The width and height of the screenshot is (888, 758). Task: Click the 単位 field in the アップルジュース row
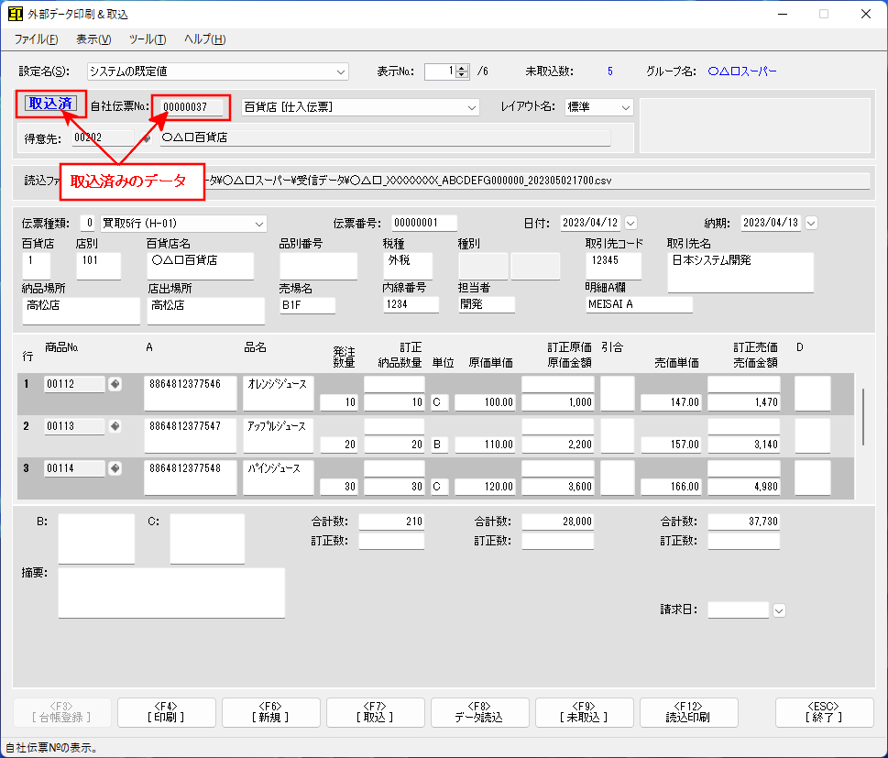440,445
